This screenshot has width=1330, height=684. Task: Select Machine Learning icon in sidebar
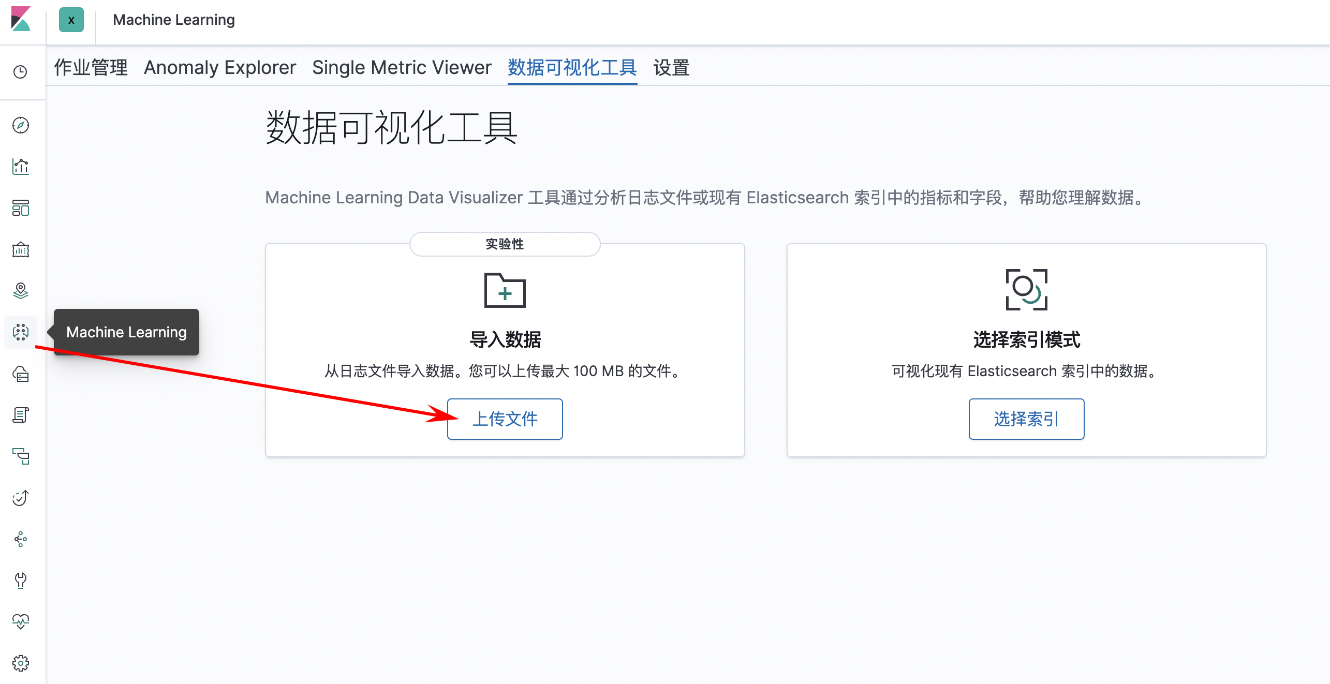pyautogui.click(x=20, y=332)
